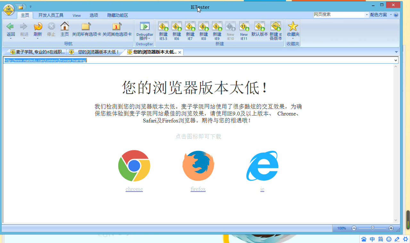The width and height of the screenshot is (410, 243).
Task: Zoom out with the minus button
Action: [354, 228]
